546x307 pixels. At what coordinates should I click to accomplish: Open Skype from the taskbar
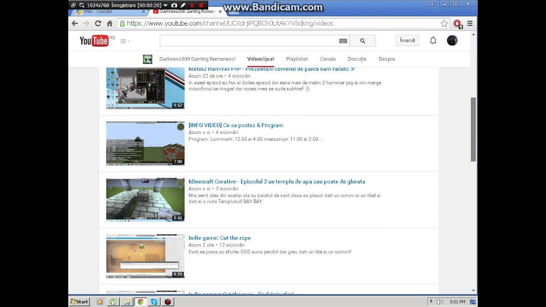[154, 301]
